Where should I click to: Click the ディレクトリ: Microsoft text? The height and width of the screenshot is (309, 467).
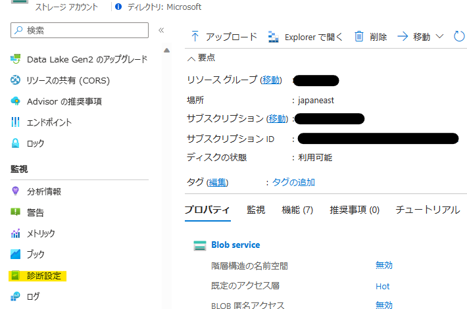tap(164, 7)
